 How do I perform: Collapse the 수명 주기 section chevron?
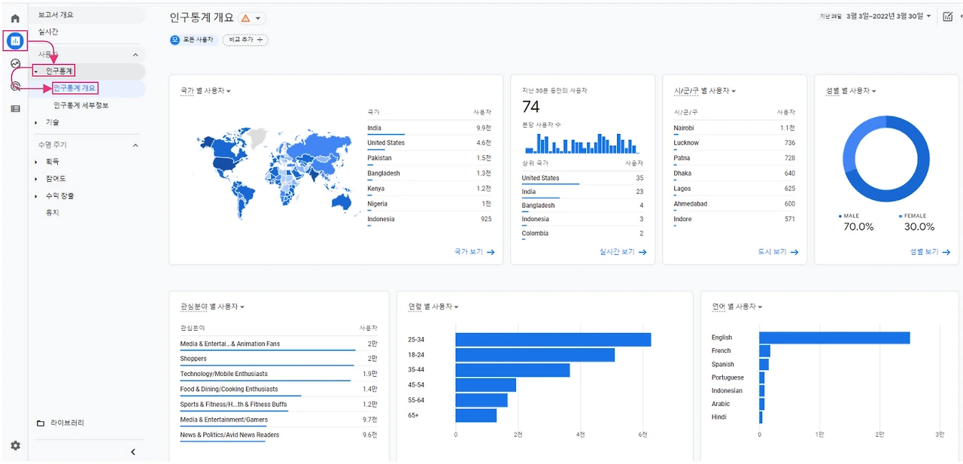click(x=135, y=145)
